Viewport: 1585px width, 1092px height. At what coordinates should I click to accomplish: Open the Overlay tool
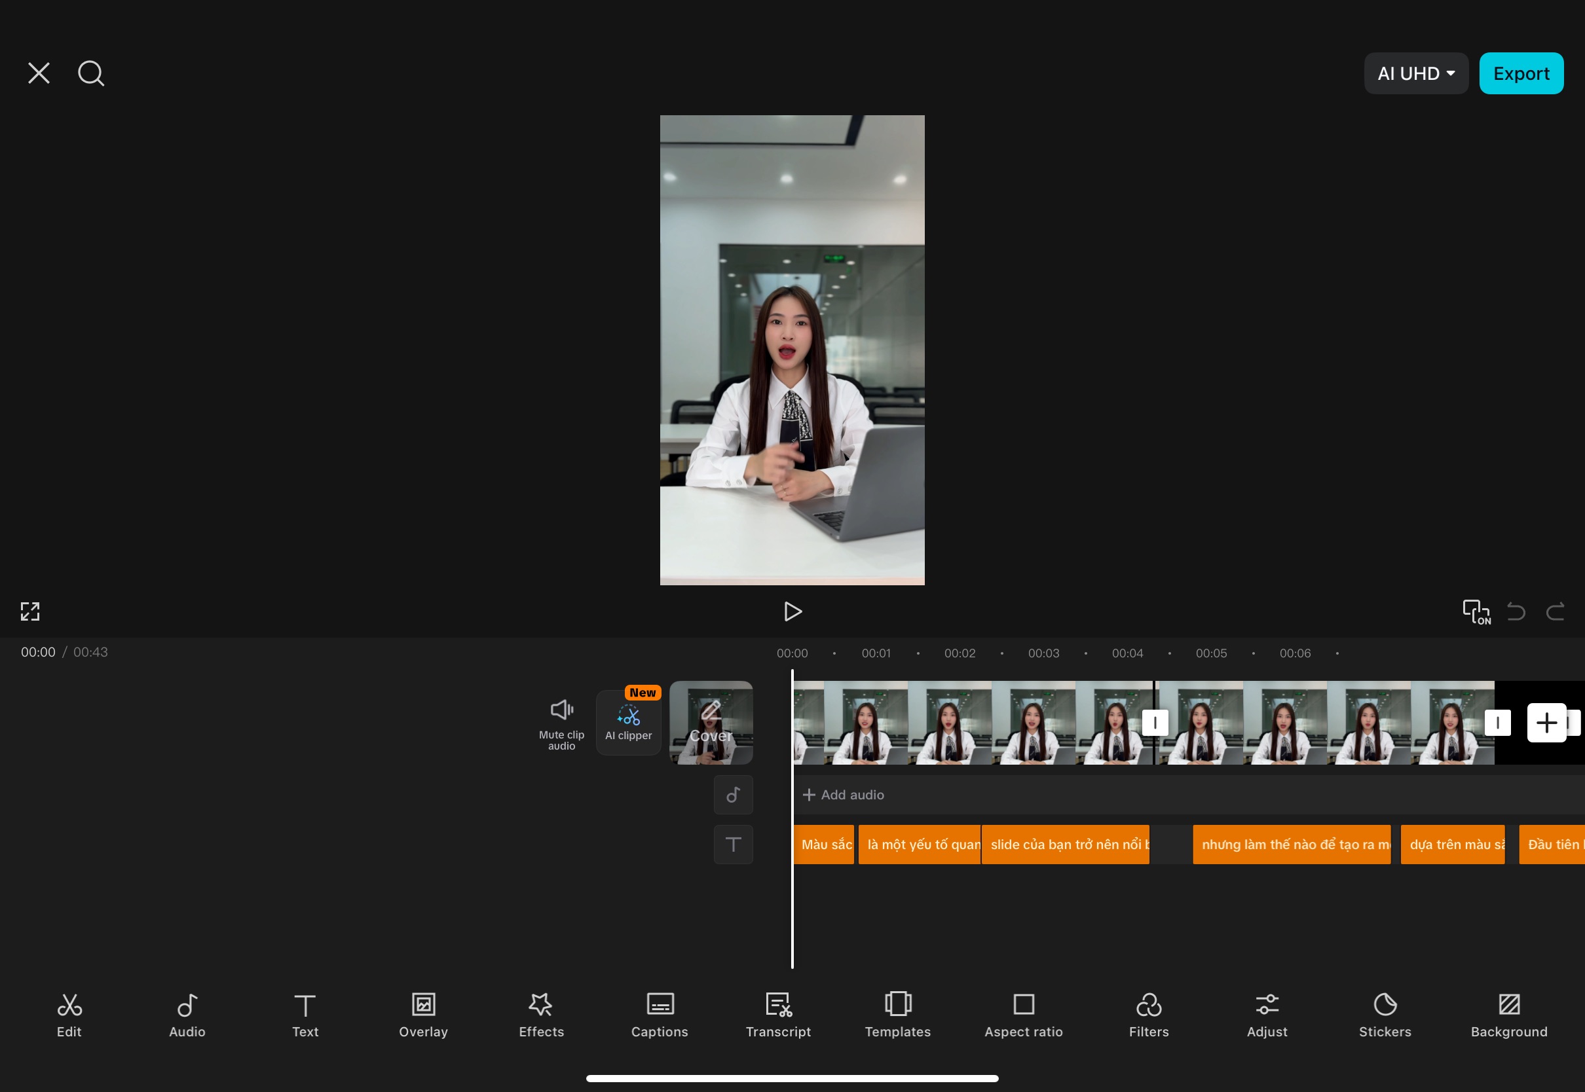tap(423, 1015)
